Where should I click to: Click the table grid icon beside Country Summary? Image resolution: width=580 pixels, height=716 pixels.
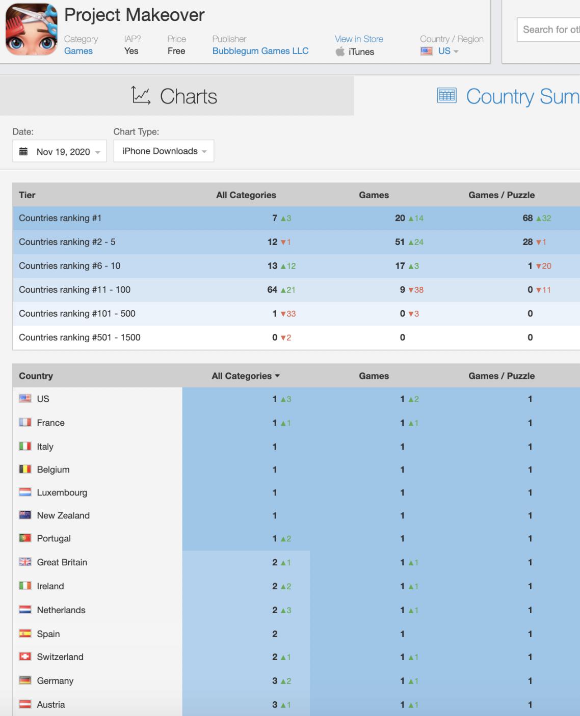click(447, 95)
